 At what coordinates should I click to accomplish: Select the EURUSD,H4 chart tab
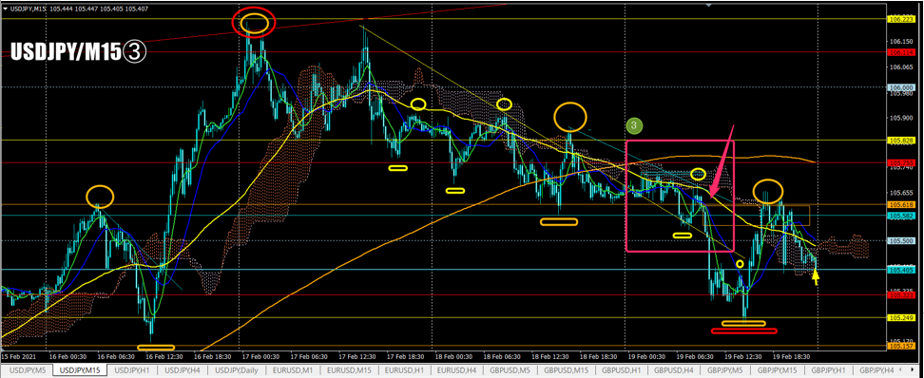[457, 369]
